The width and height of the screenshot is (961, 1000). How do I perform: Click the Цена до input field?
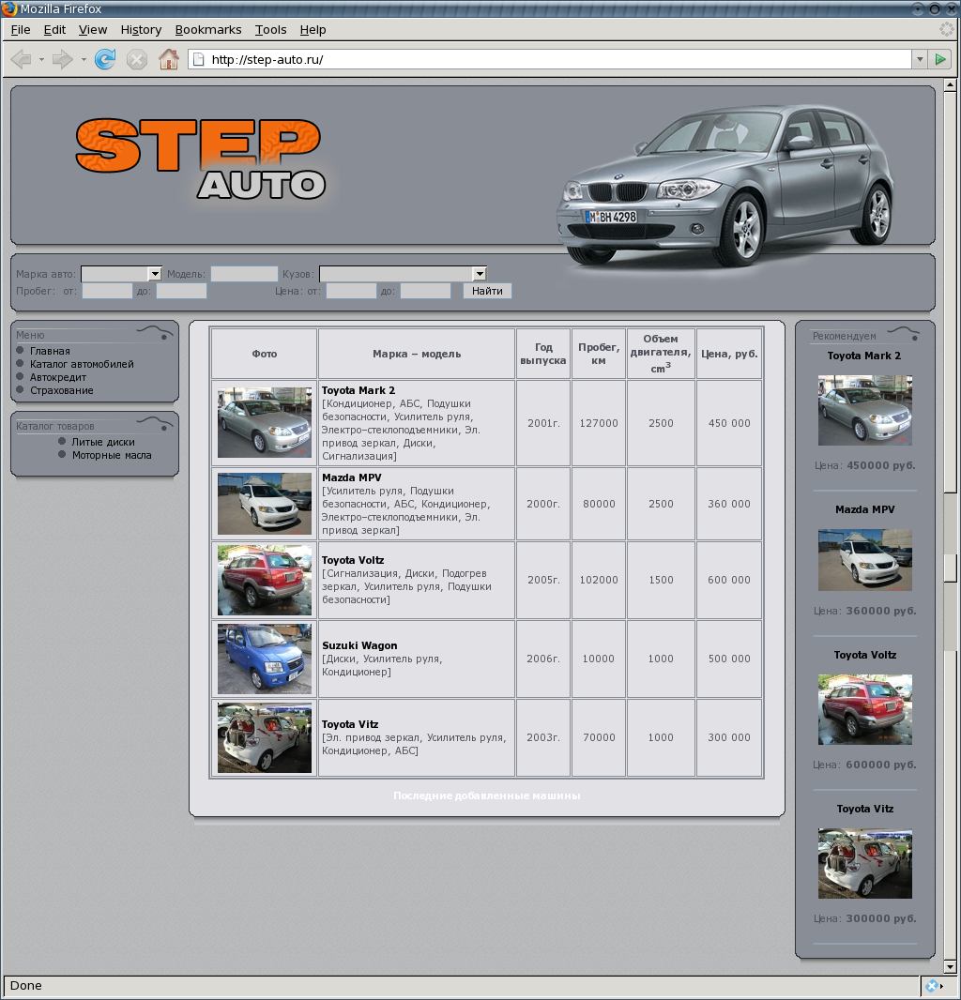[x=426, y=291]
